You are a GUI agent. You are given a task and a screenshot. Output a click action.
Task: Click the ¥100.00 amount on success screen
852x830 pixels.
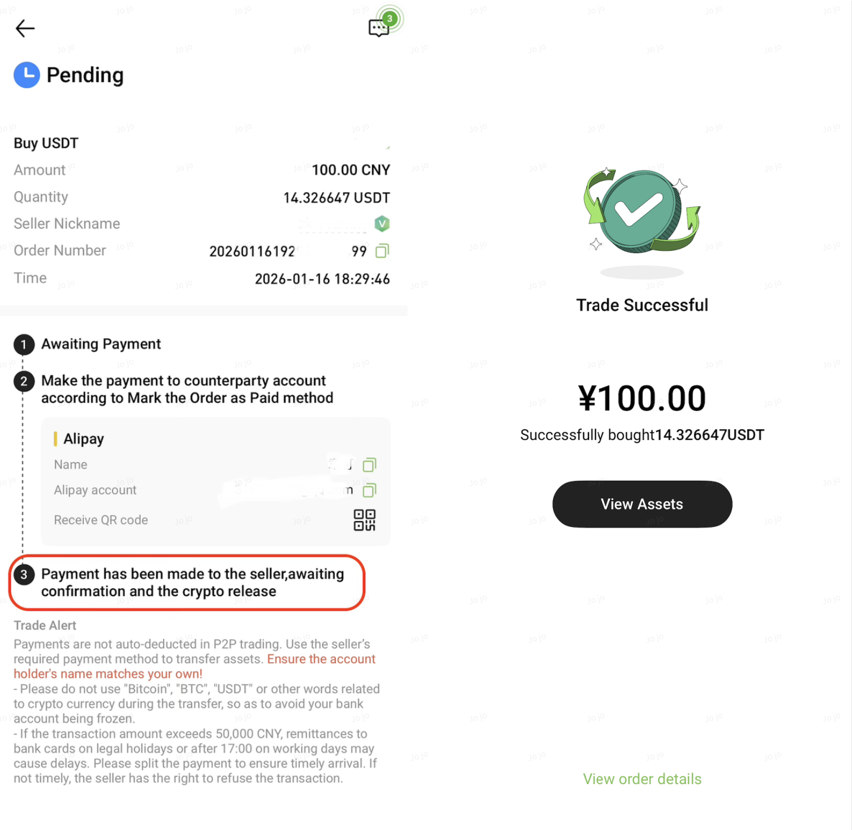[642, 398]
